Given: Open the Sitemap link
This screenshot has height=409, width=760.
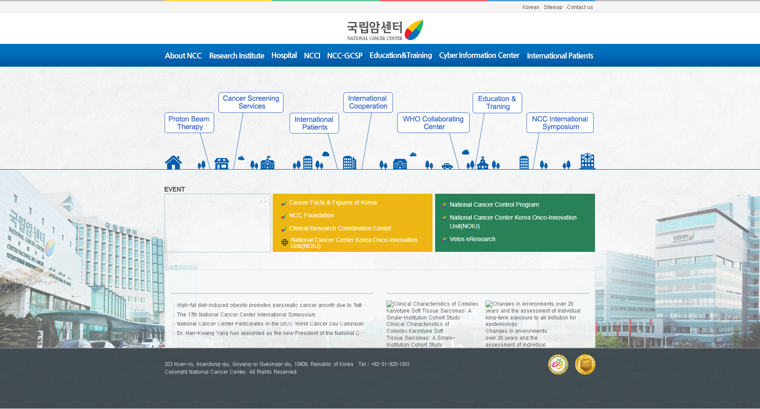Looking at the screenshot, I should pos(553,7).
